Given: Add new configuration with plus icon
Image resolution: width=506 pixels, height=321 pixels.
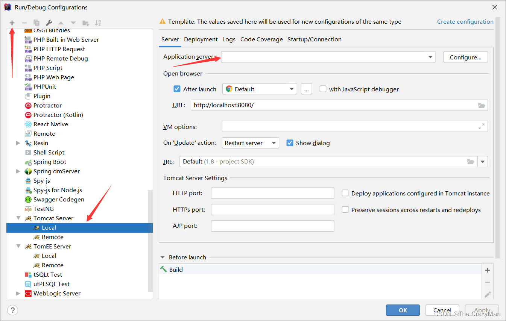Looking at the screenshot, I should [x=12, y=23].
